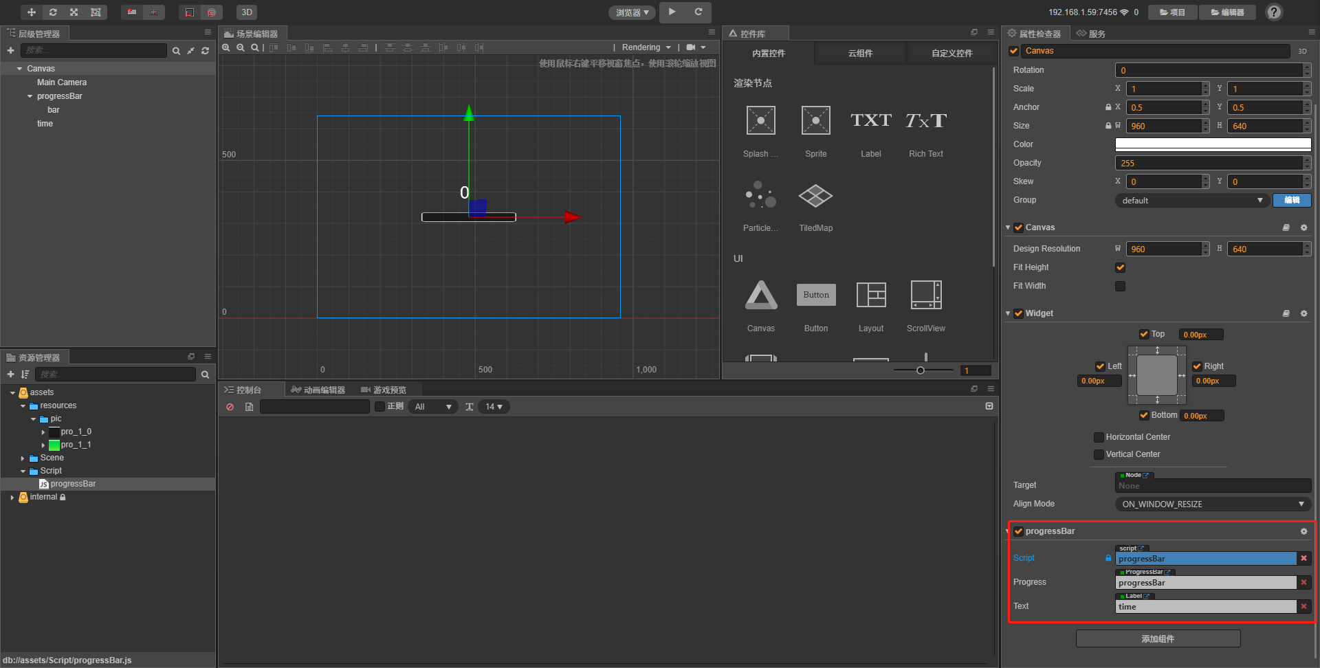Click the Group 编辑 button
This screenshot has width=1320, height=668.
coord(1292,200)
